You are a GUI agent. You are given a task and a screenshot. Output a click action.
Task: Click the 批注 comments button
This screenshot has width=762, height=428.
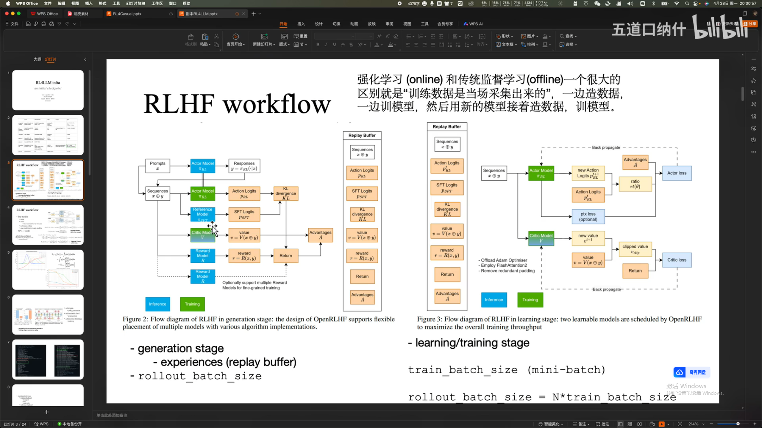tap(603, 424)
